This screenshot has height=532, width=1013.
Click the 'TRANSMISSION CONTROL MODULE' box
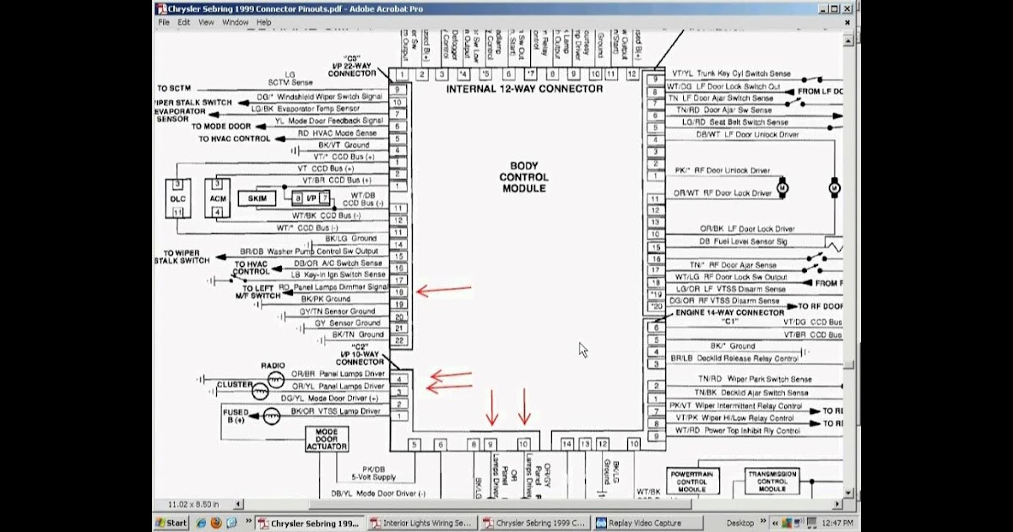pyautogui.click(x=772, y=483)
